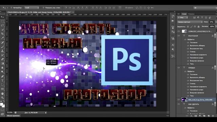217x122 pixels.
Task: Toggle Показать упр. элем. checkbox
Action: click(43, 8)
